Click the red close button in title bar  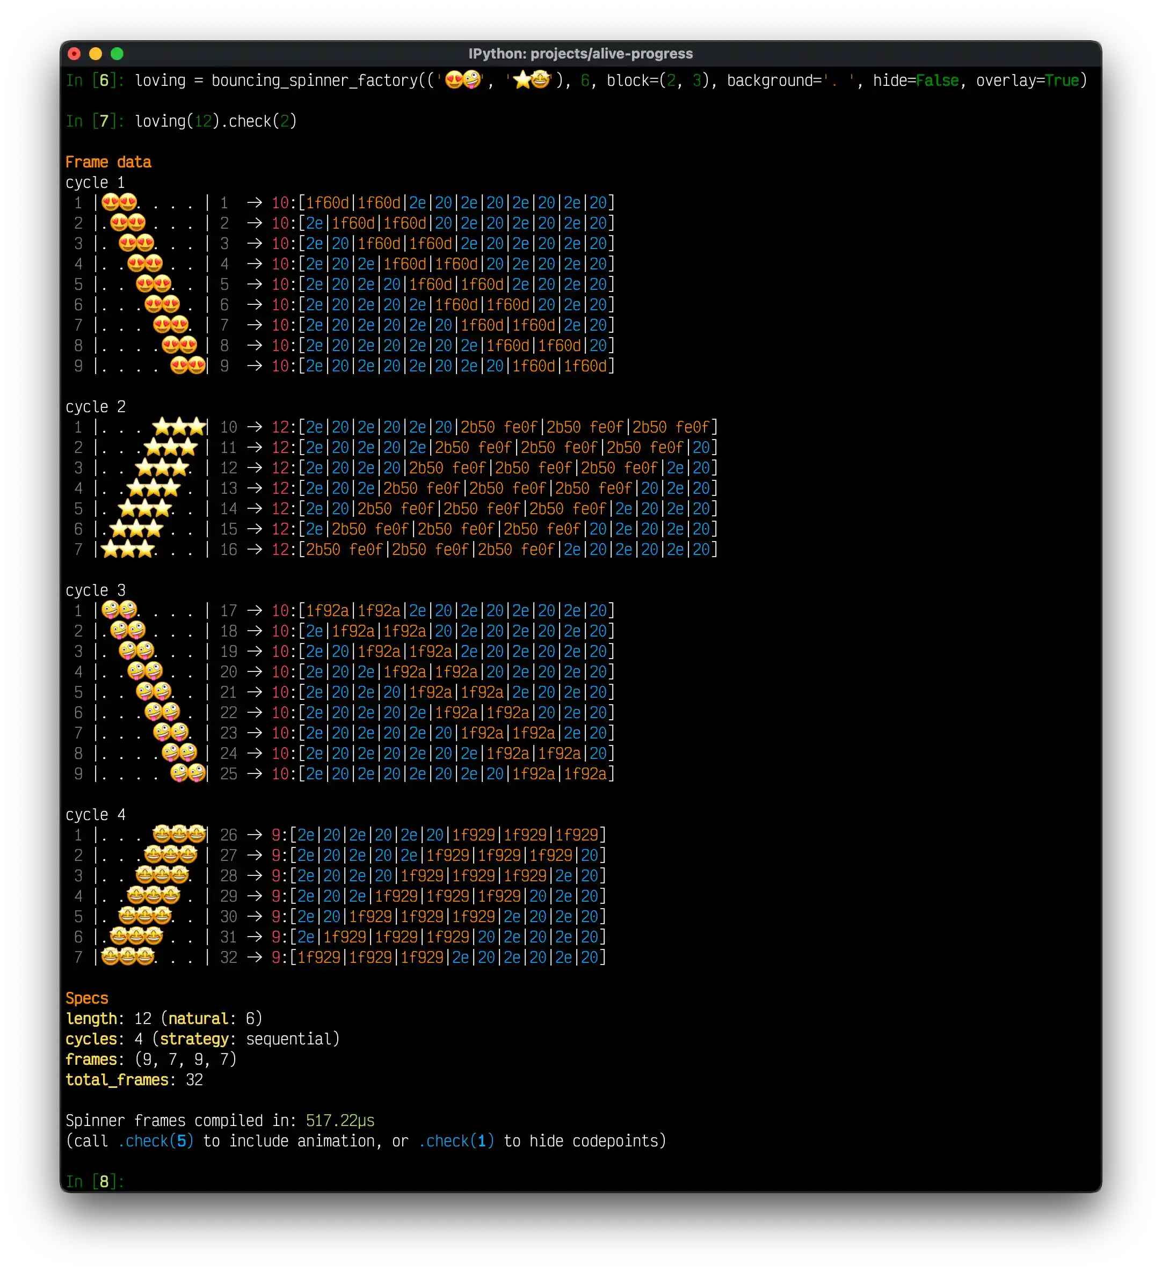click(76, 54)
